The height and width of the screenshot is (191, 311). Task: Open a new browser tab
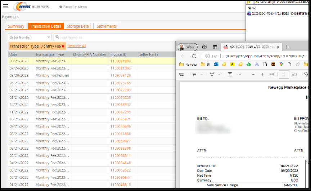287,47
